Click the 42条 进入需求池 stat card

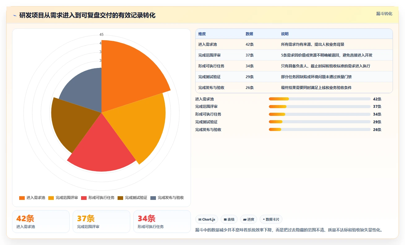pos(41,222)
